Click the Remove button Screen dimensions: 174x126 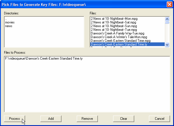click(x=87, y=119)
